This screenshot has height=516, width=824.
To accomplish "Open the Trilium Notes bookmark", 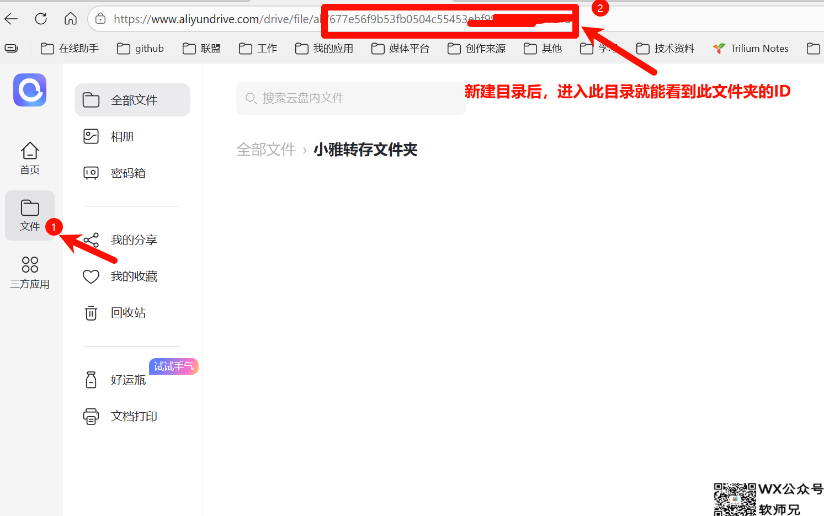I will [751, 49].
